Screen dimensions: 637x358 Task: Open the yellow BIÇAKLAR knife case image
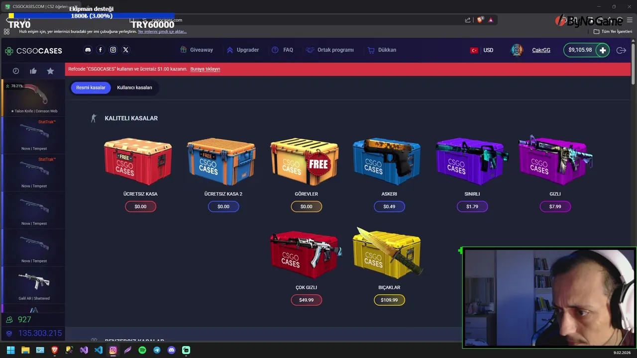(x=389, y=253)
